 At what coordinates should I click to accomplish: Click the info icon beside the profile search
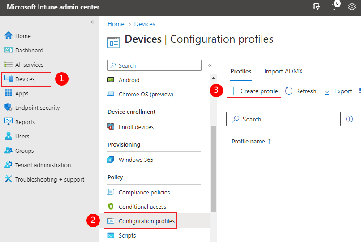350,119
